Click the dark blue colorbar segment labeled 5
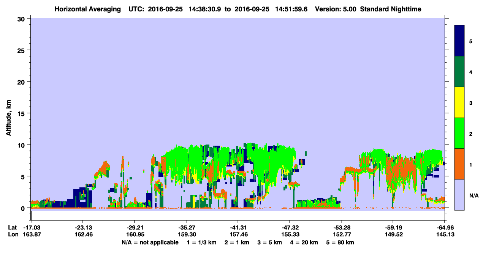The image size is (494, 253). (459, 41)
